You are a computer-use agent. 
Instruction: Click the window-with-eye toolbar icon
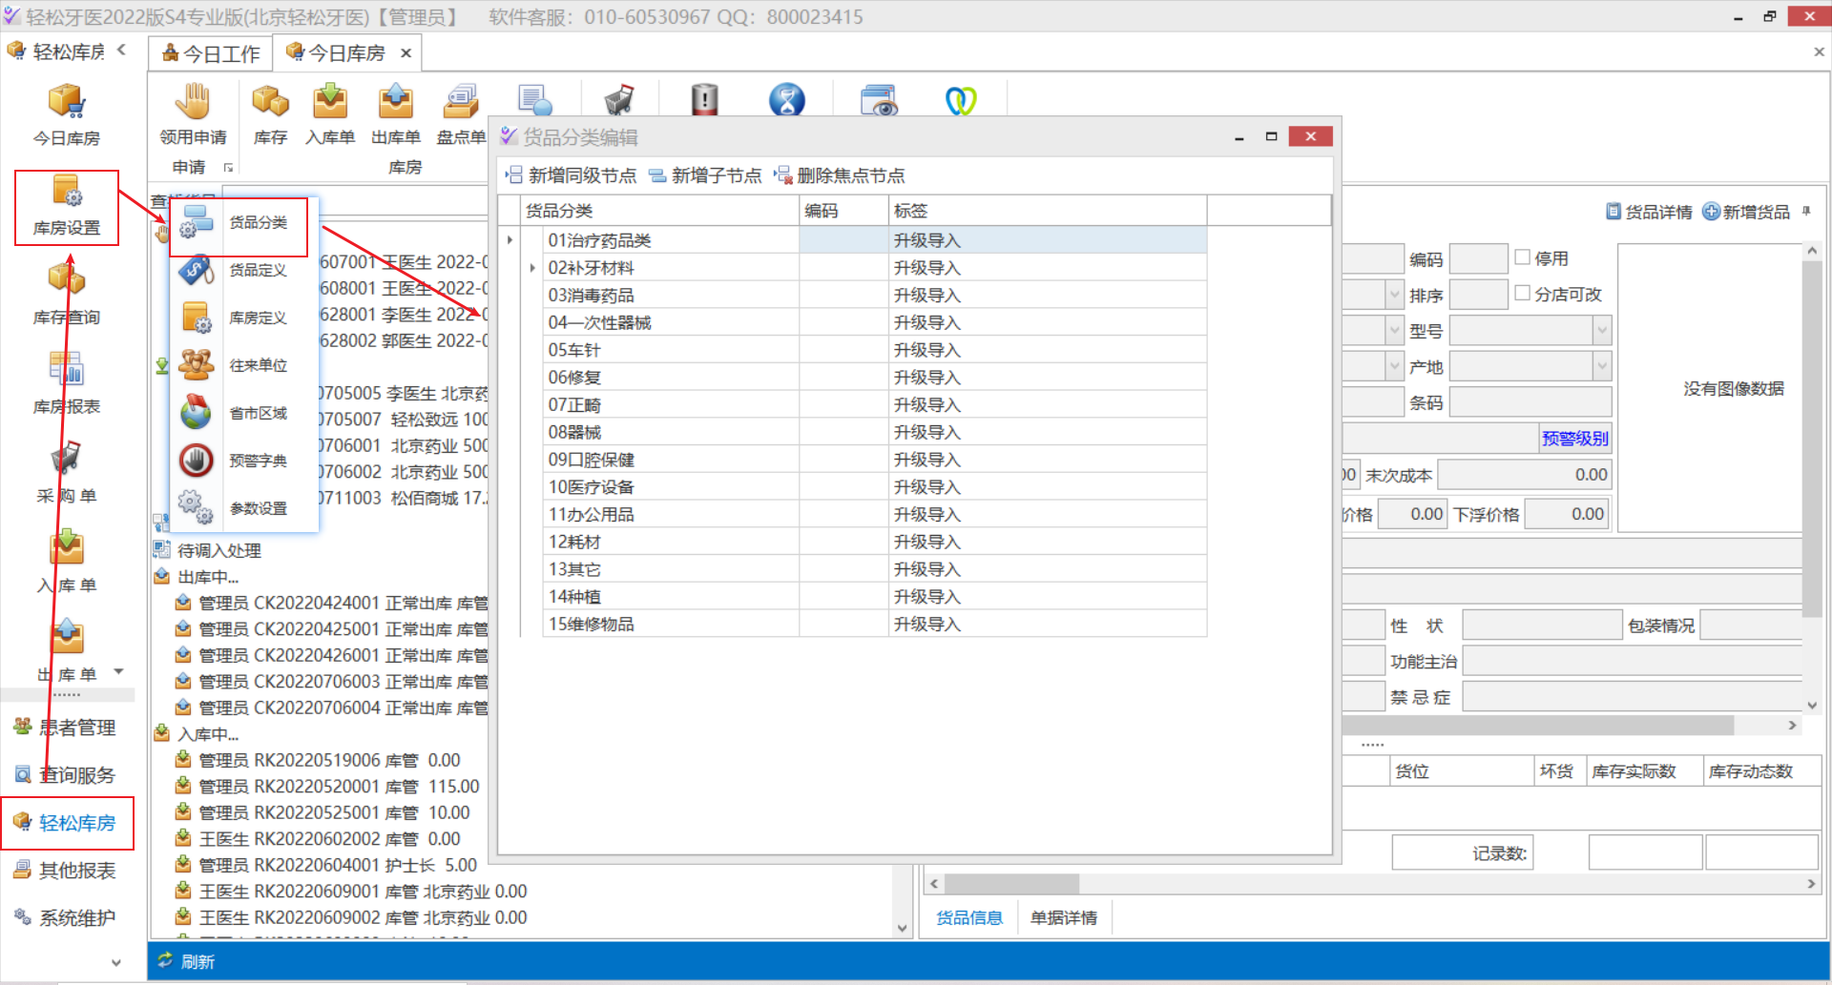[879, 99]
